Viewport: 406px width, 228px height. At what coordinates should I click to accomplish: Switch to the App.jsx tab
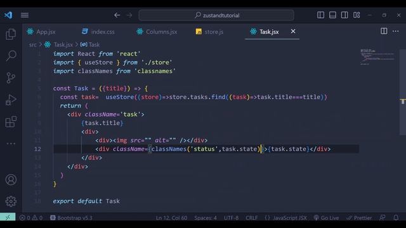(41, 32)
